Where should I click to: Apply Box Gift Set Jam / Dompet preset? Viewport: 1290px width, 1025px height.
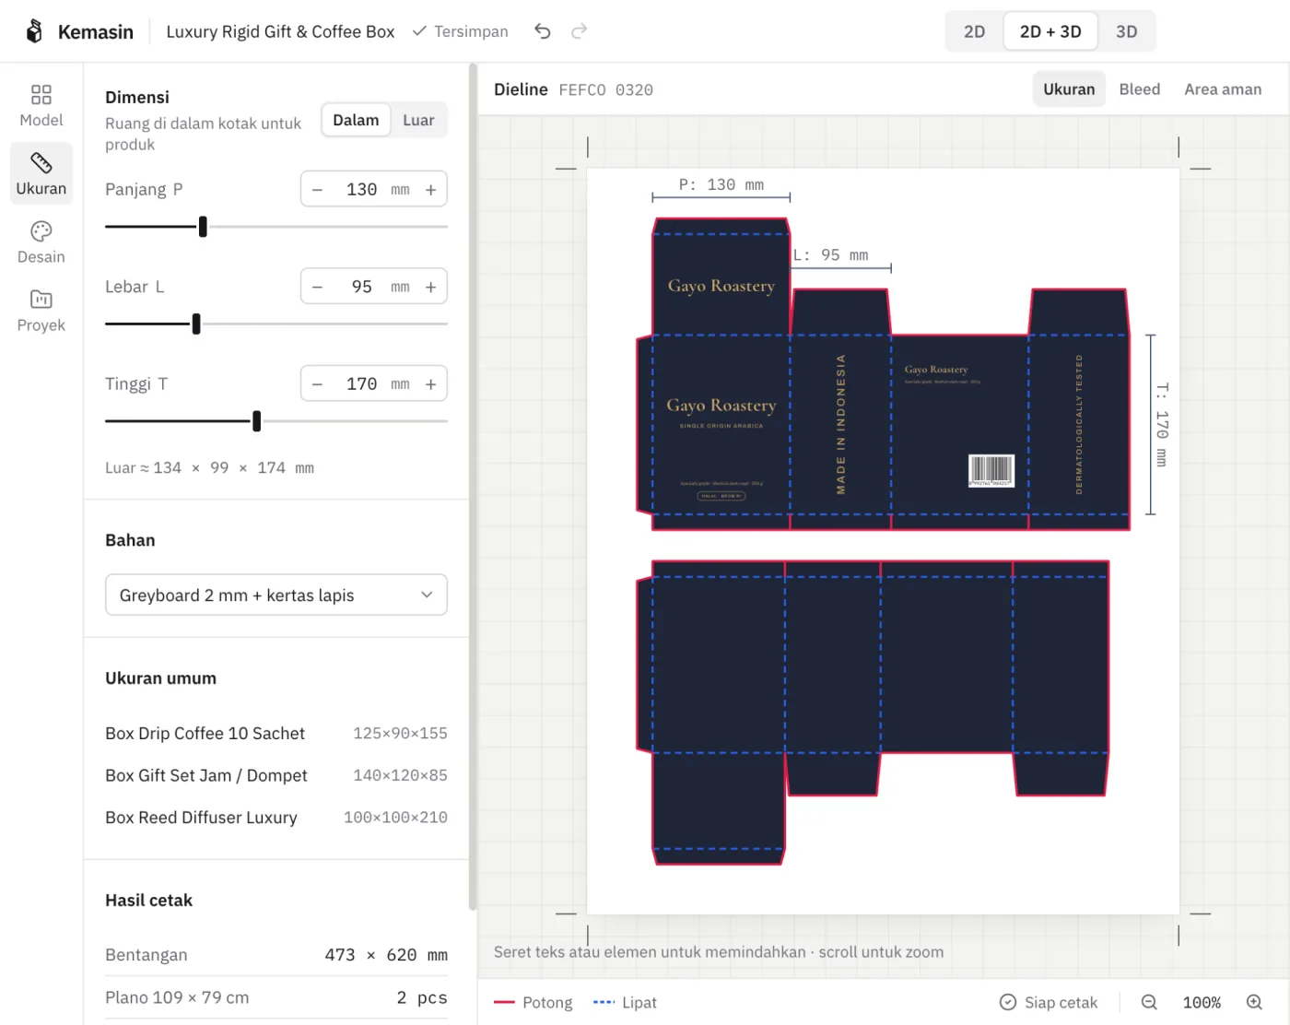[x=276, y=776]
